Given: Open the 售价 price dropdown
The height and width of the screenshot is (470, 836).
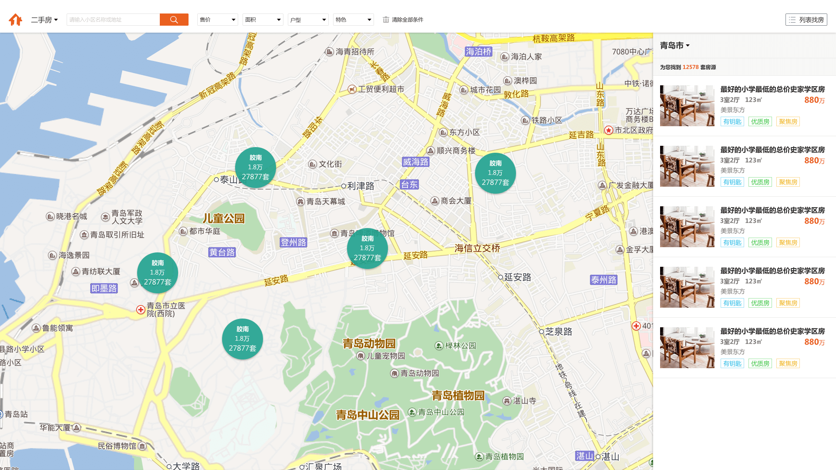Looking at the screenshot, I should click(217, 20).
